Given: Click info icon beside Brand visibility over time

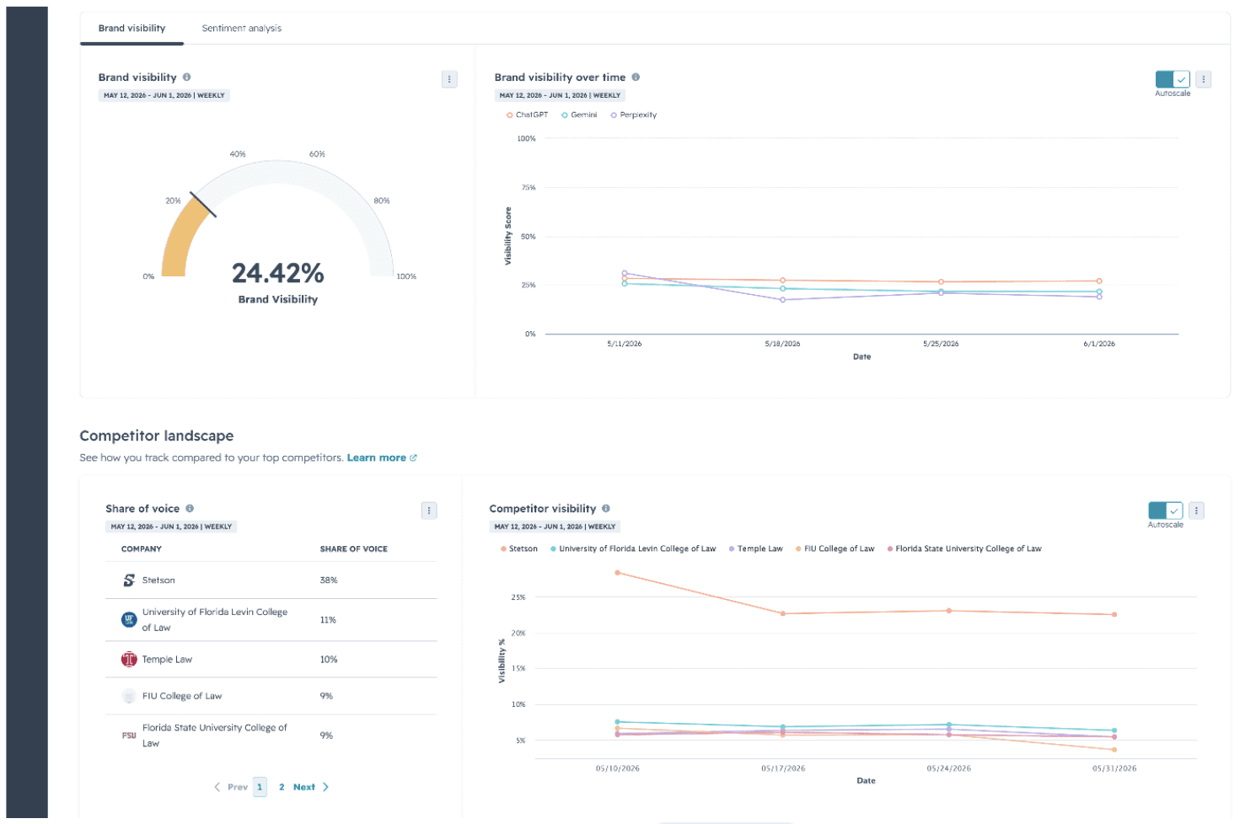Looking at the screenshot, I should (x=636, y=77).
